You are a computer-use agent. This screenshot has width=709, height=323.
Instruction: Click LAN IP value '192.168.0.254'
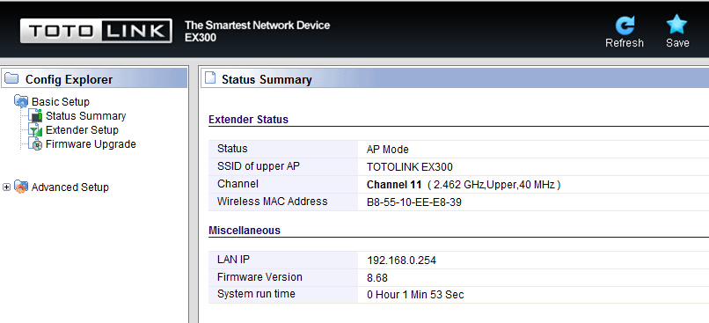401,261
